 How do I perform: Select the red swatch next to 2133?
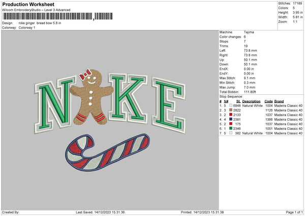pyautogui.click(x=231, y=115)
